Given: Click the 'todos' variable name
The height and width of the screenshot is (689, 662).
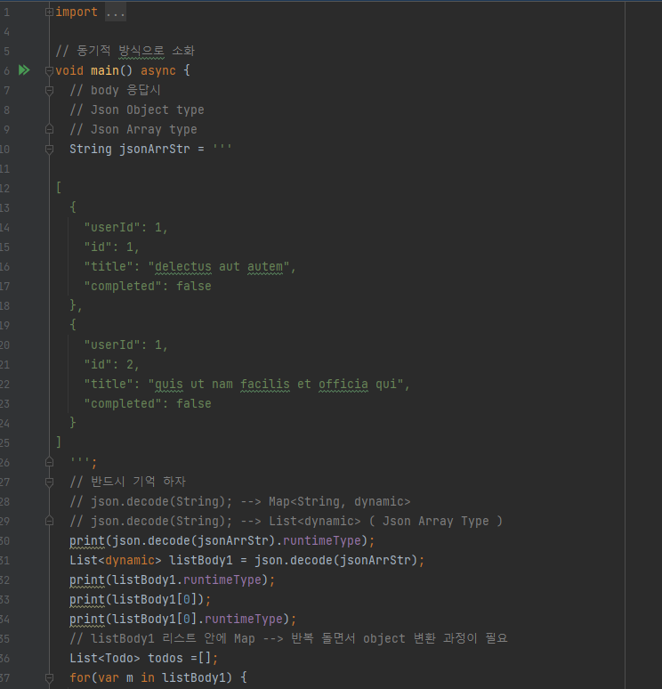Looking at the screenshot, I should [x=165, y=658].
